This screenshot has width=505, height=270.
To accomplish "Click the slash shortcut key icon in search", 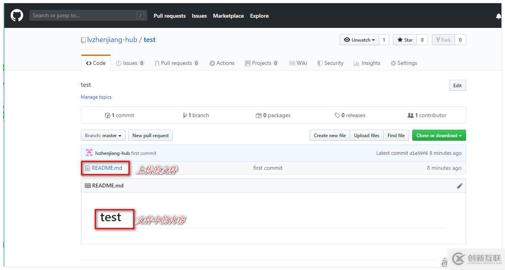I will [140, 16].
